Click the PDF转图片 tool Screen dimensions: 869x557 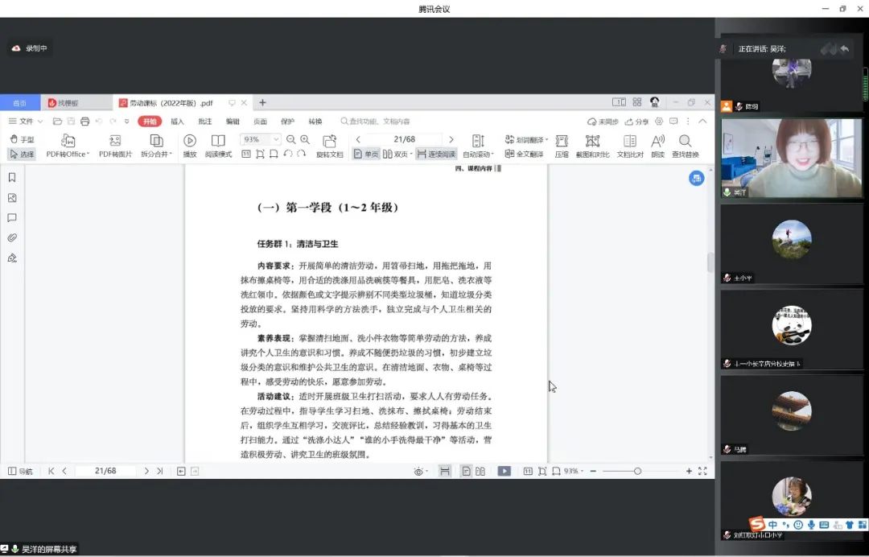115,146
